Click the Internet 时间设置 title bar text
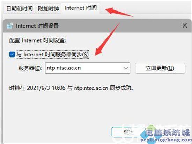This screenshot has height=144, width=192. pos(37,26)
